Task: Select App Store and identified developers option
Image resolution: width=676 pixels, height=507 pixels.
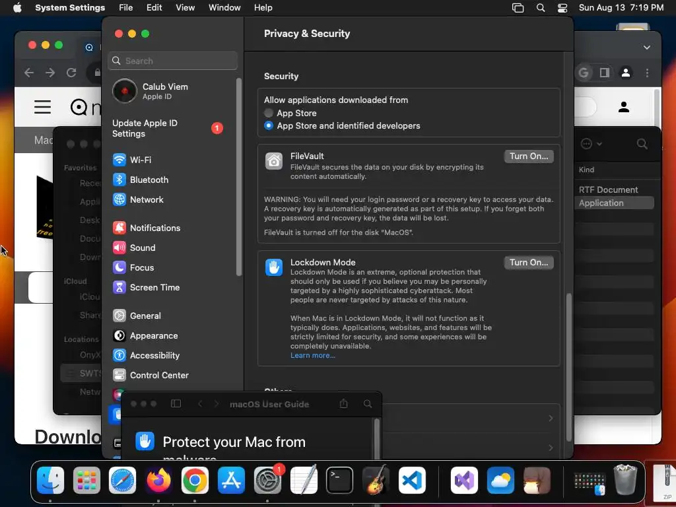Action: pyautogui.click(x=269, y=125)
